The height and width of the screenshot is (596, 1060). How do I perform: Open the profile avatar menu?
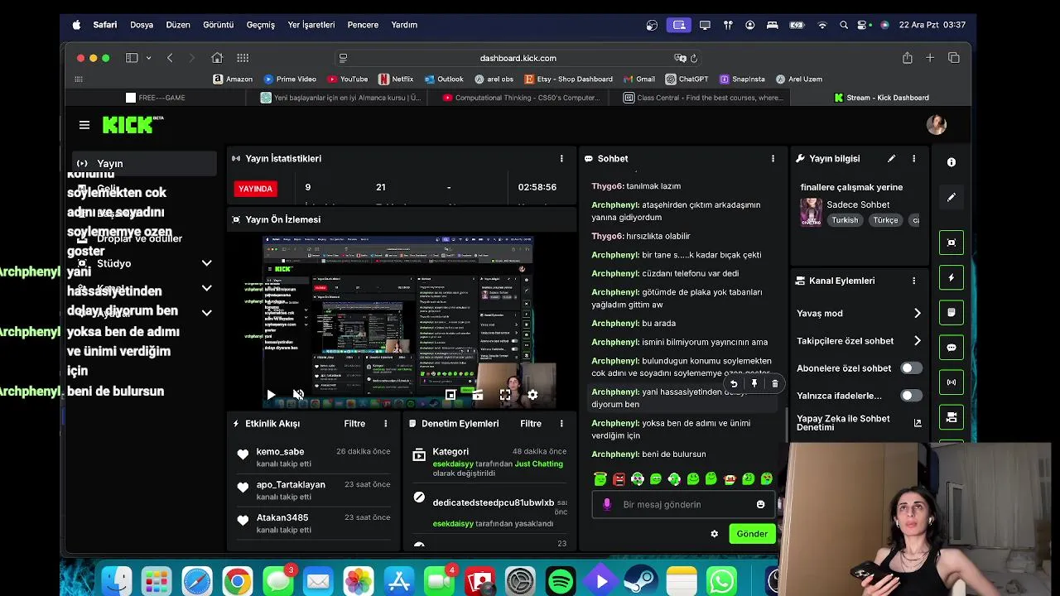click(x=937, y=124)
